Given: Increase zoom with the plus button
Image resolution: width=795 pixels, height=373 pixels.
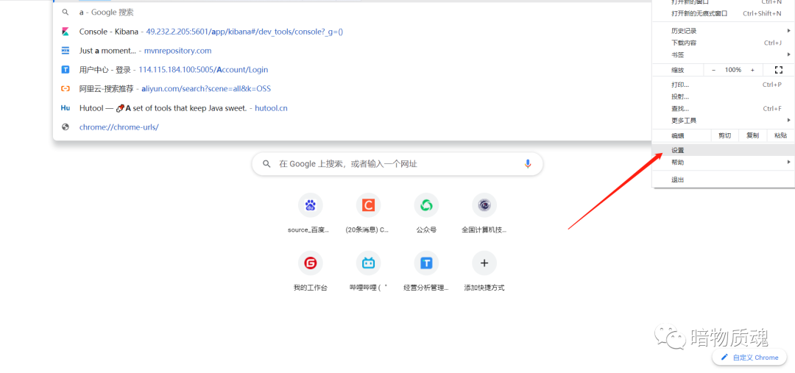Looking at the screenshot, I should click(x=752, y=70).
